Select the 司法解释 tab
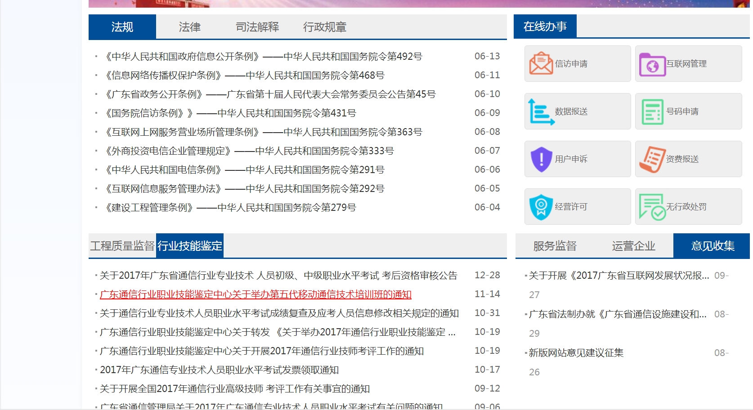This screenshot has height=410, width=753. (x=257, y=27)
